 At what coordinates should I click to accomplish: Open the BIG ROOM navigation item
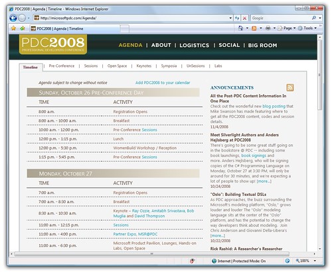click(262, 45)
